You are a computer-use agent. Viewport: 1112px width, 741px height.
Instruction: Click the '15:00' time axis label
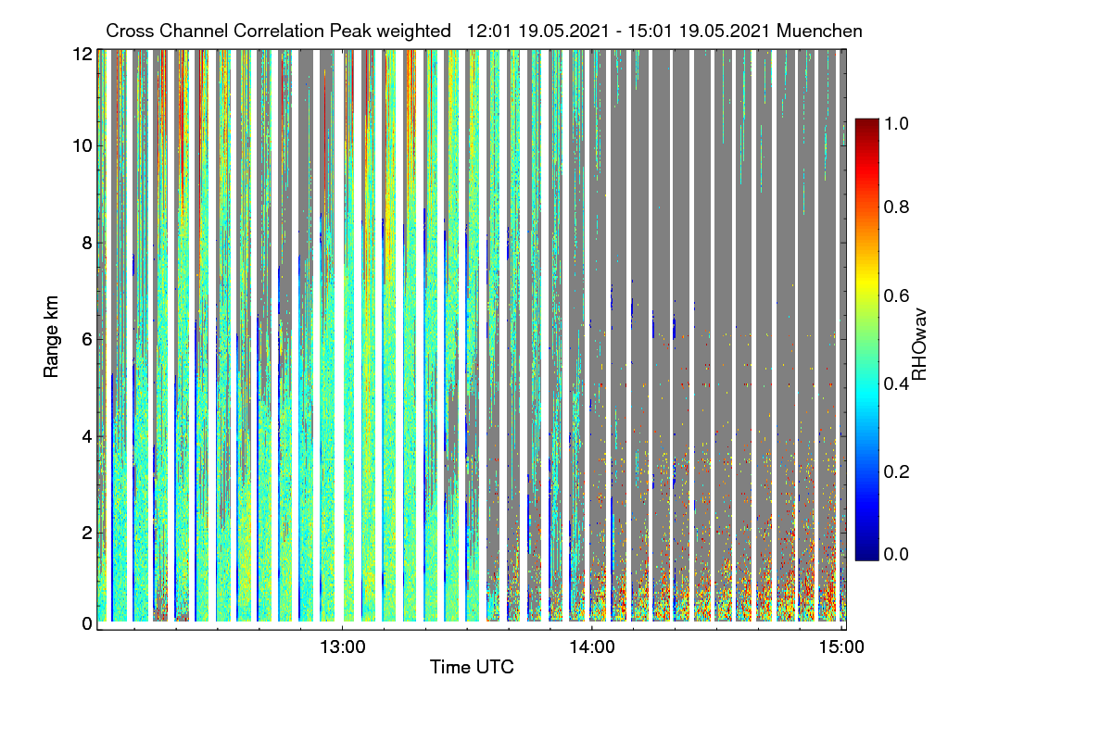841,647
